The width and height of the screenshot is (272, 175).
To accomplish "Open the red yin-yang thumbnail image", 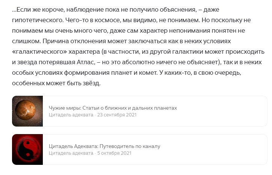I will (27, 149).
